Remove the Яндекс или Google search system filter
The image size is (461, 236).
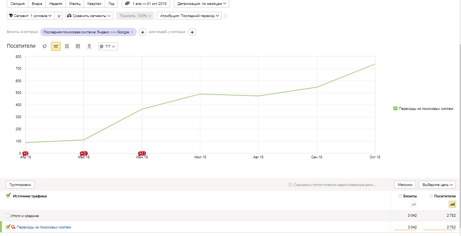pyautogui.click(x=132, y=32)
